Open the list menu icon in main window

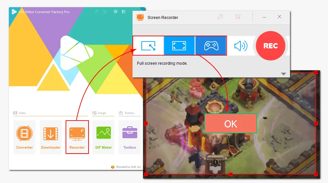(x=124, y=12)
